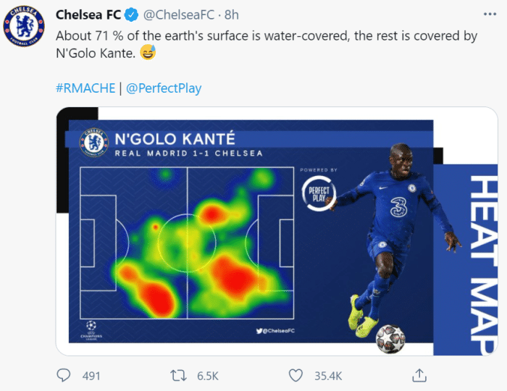Click the tweet text about earth's surface
This screenshot has width=507, height=391.
267,44
